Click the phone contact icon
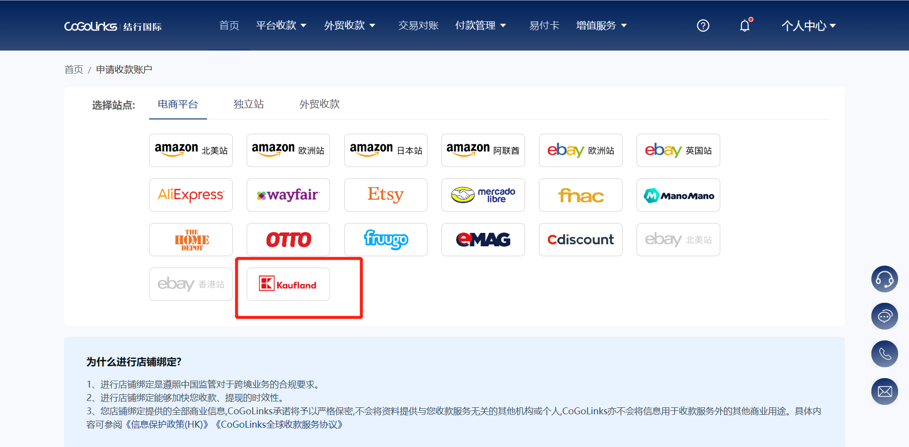909x447 pixels. (884, 354)
